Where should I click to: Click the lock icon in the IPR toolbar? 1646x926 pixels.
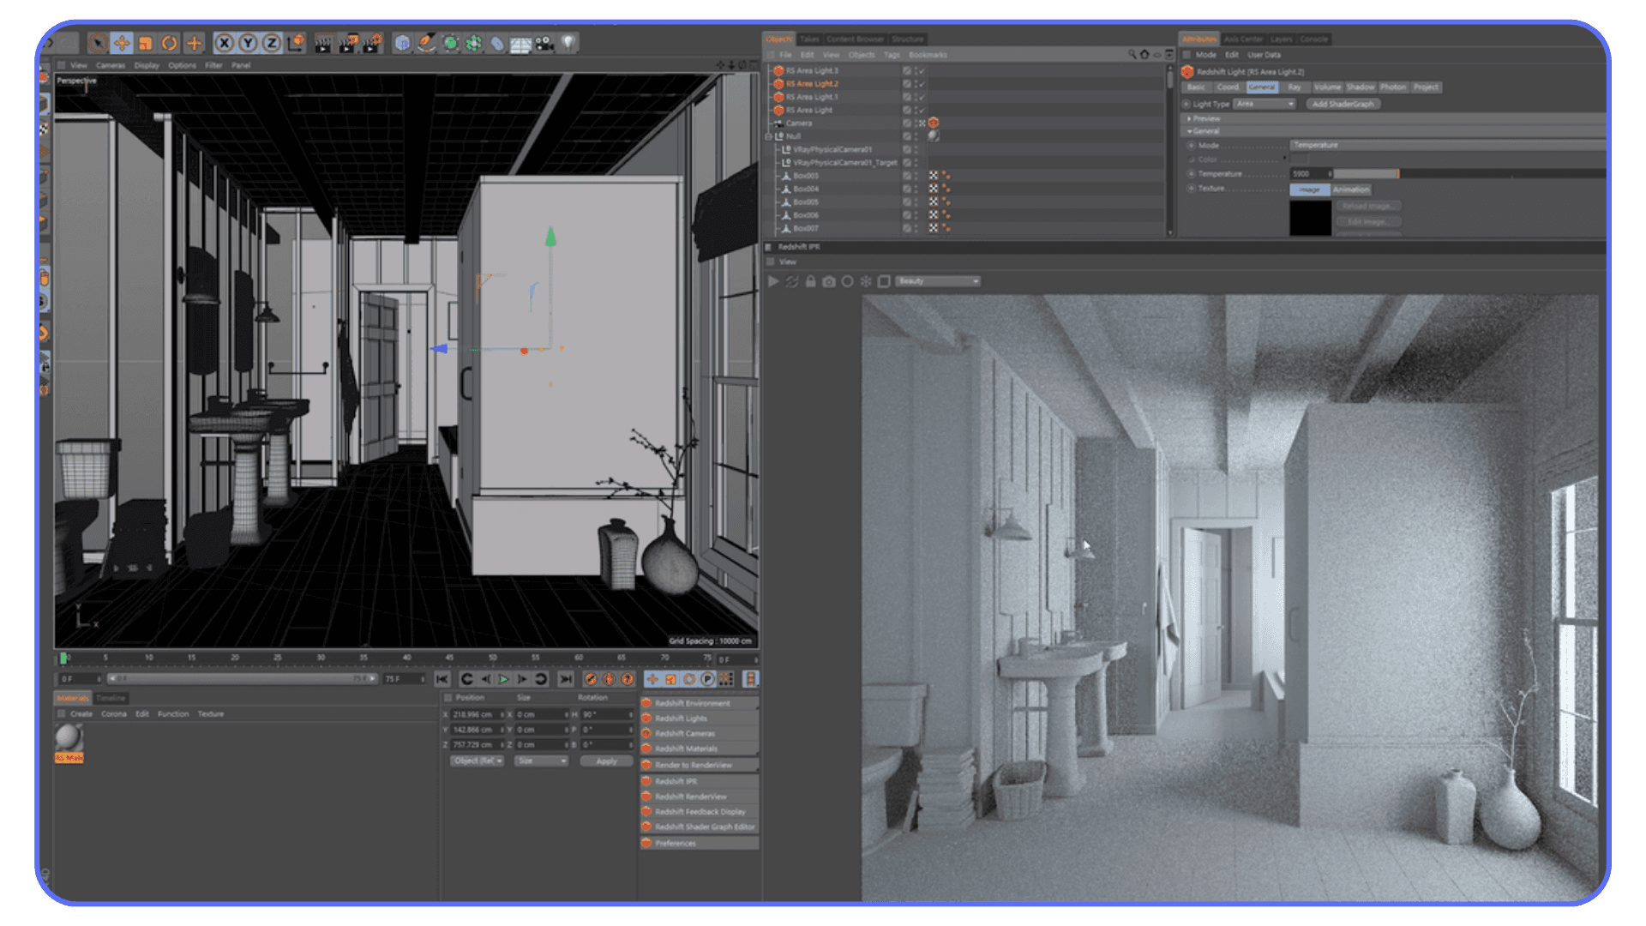click(810, 281)
